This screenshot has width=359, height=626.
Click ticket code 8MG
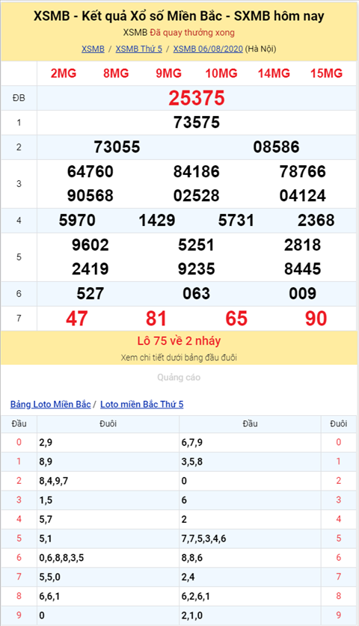tap(116, 73)
